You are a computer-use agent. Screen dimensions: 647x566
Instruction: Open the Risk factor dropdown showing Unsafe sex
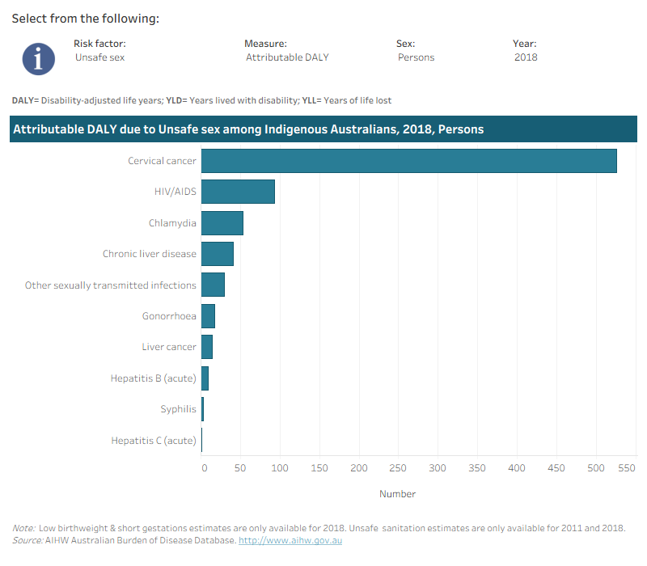point(99,57)
